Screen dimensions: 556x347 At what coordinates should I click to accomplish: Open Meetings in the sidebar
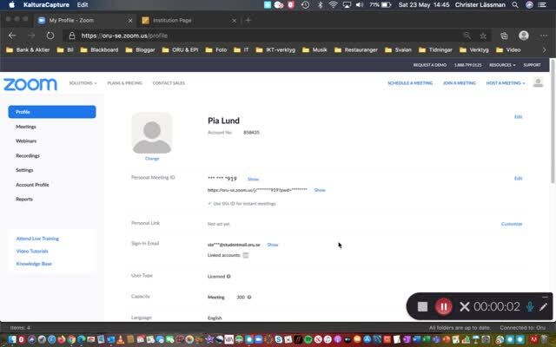(26, 127)
